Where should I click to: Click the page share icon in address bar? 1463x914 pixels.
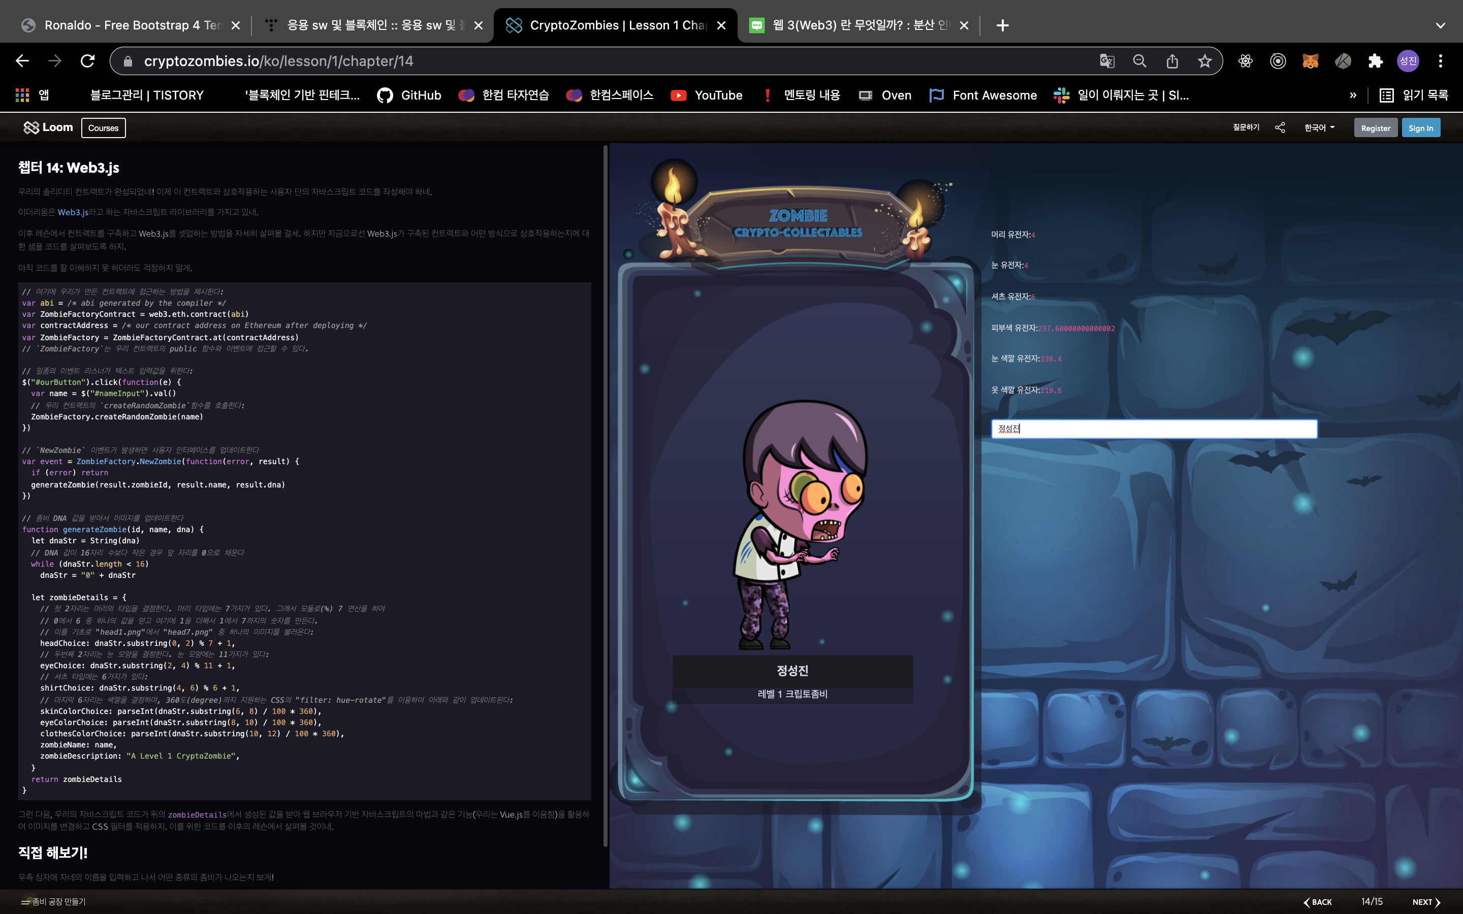1171,61
